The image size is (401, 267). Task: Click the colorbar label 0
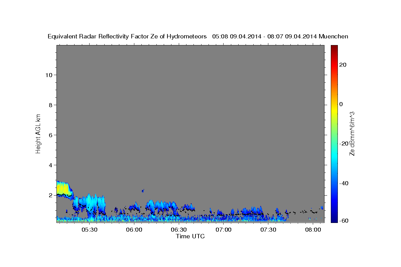[x=341, y=104]
